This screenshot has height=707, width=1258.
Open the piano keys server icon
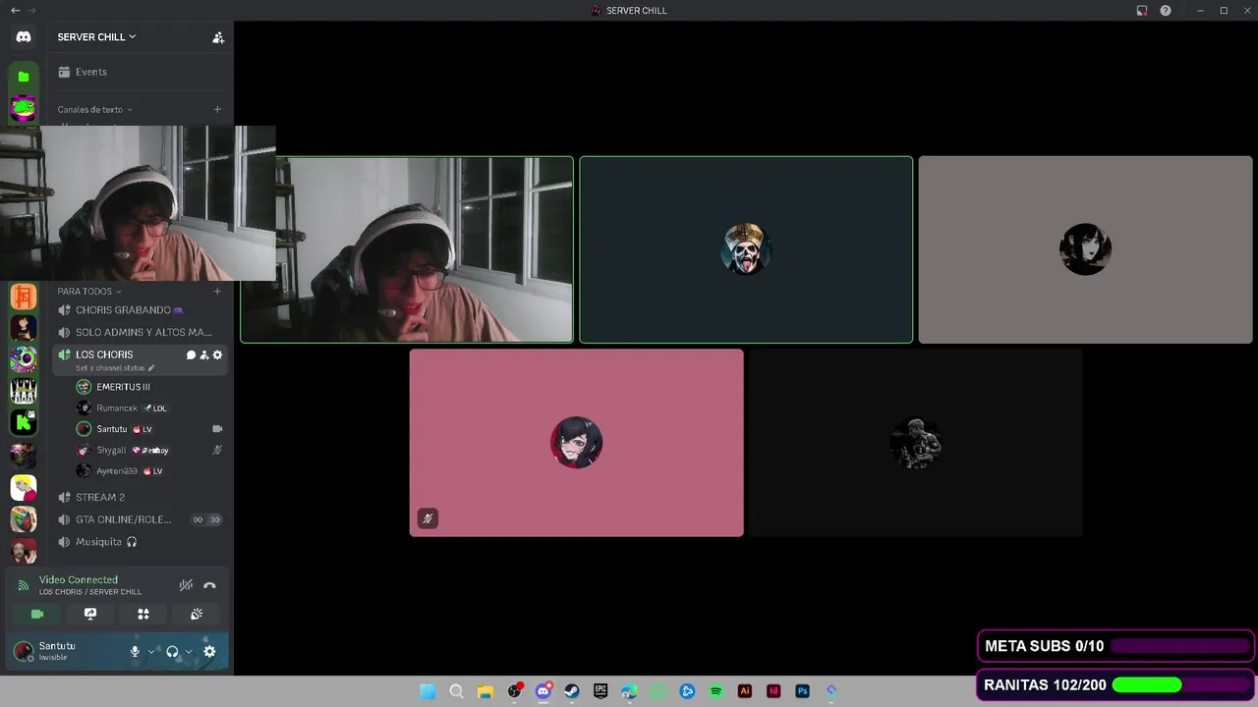click(24, 391)
